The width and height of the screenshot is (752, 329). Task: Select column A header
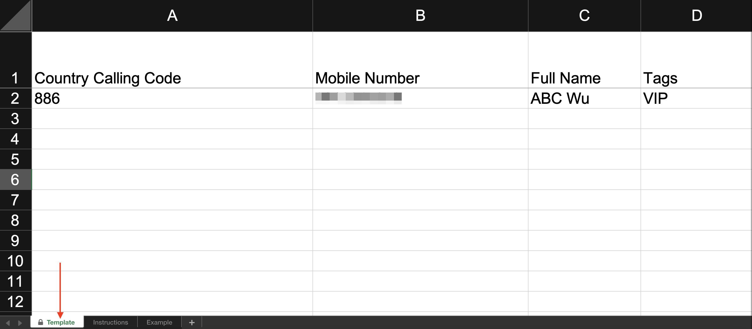[172, 16]
